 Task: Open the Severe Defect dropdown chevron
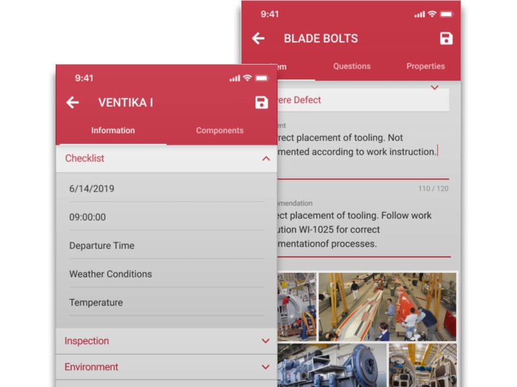click(434, 88)
